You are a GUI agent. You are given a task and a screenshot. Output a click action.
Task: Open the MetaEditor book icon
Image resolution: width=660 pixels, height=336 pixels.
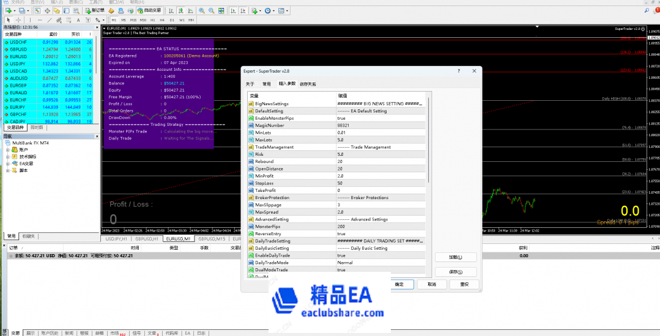[111, 10]
